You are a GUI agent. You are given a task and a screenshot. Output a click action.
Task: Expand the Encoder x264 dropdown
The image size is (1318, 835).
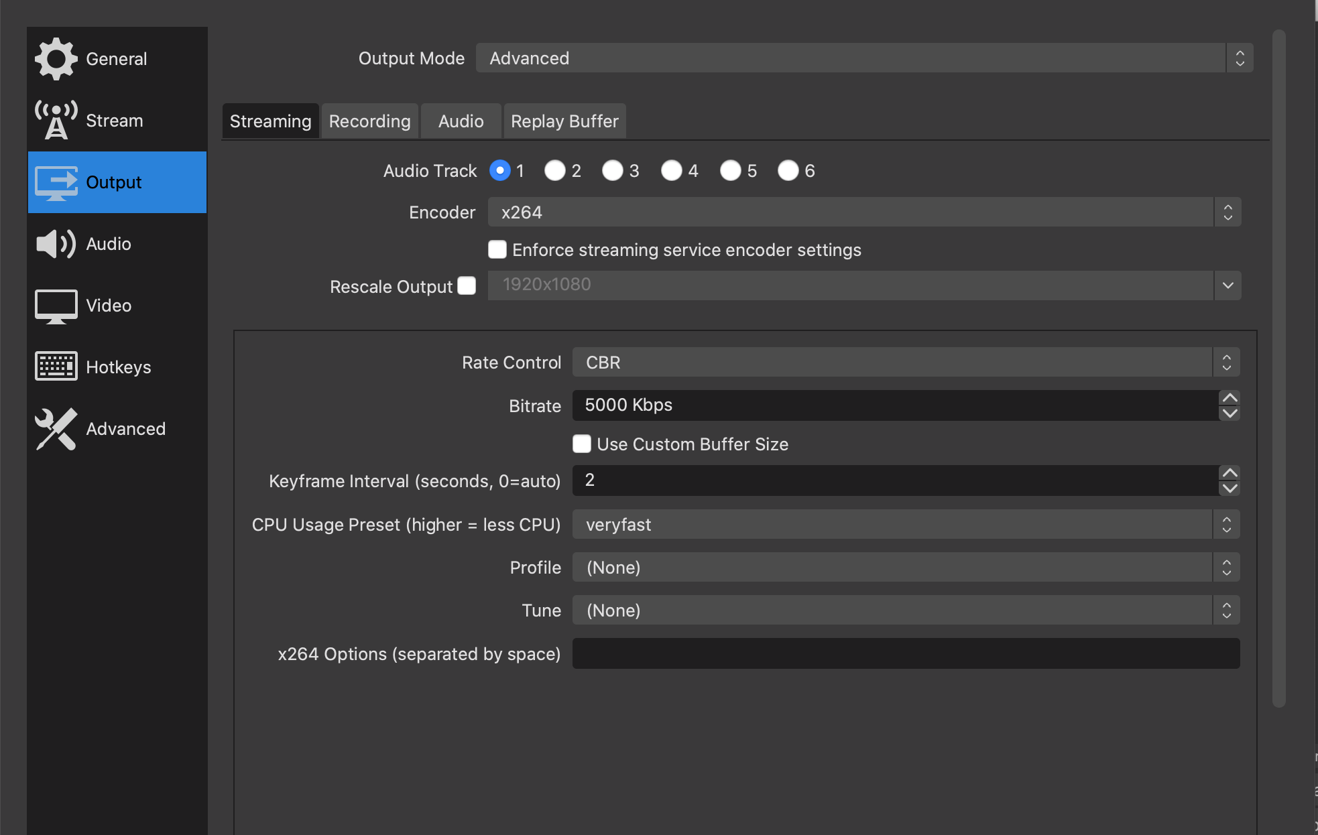click(x=863, y=212)
